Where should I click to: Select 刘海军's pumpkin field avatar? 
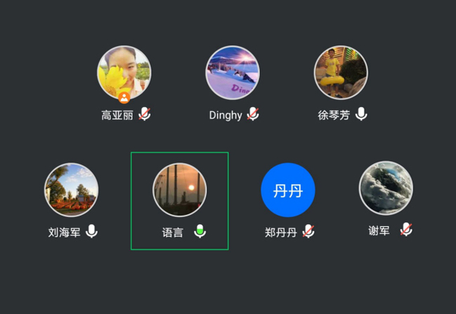coord(71,190)
